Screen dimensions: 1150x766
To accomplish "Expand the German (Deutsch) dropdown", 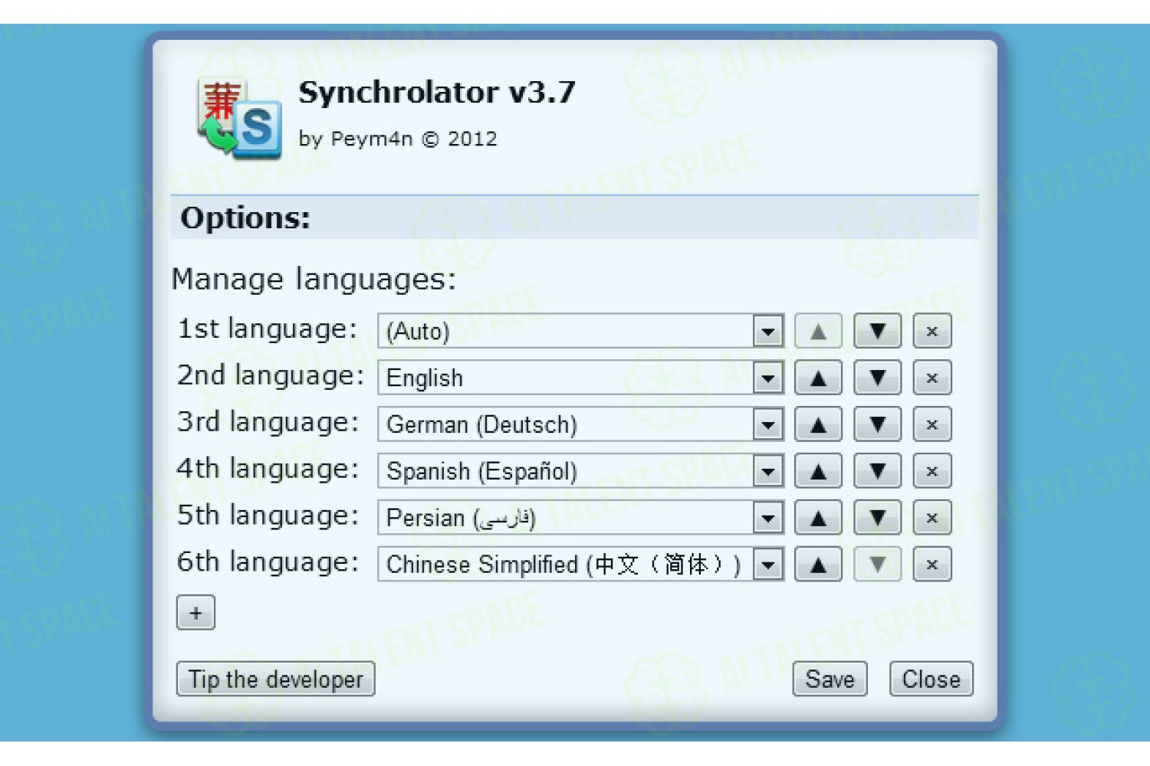I will 580,425.
